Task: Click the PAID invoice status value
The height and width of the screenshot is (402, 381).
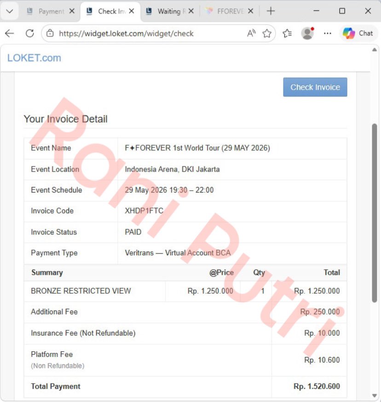Action: pyautogui.click(x=133, y=232)
